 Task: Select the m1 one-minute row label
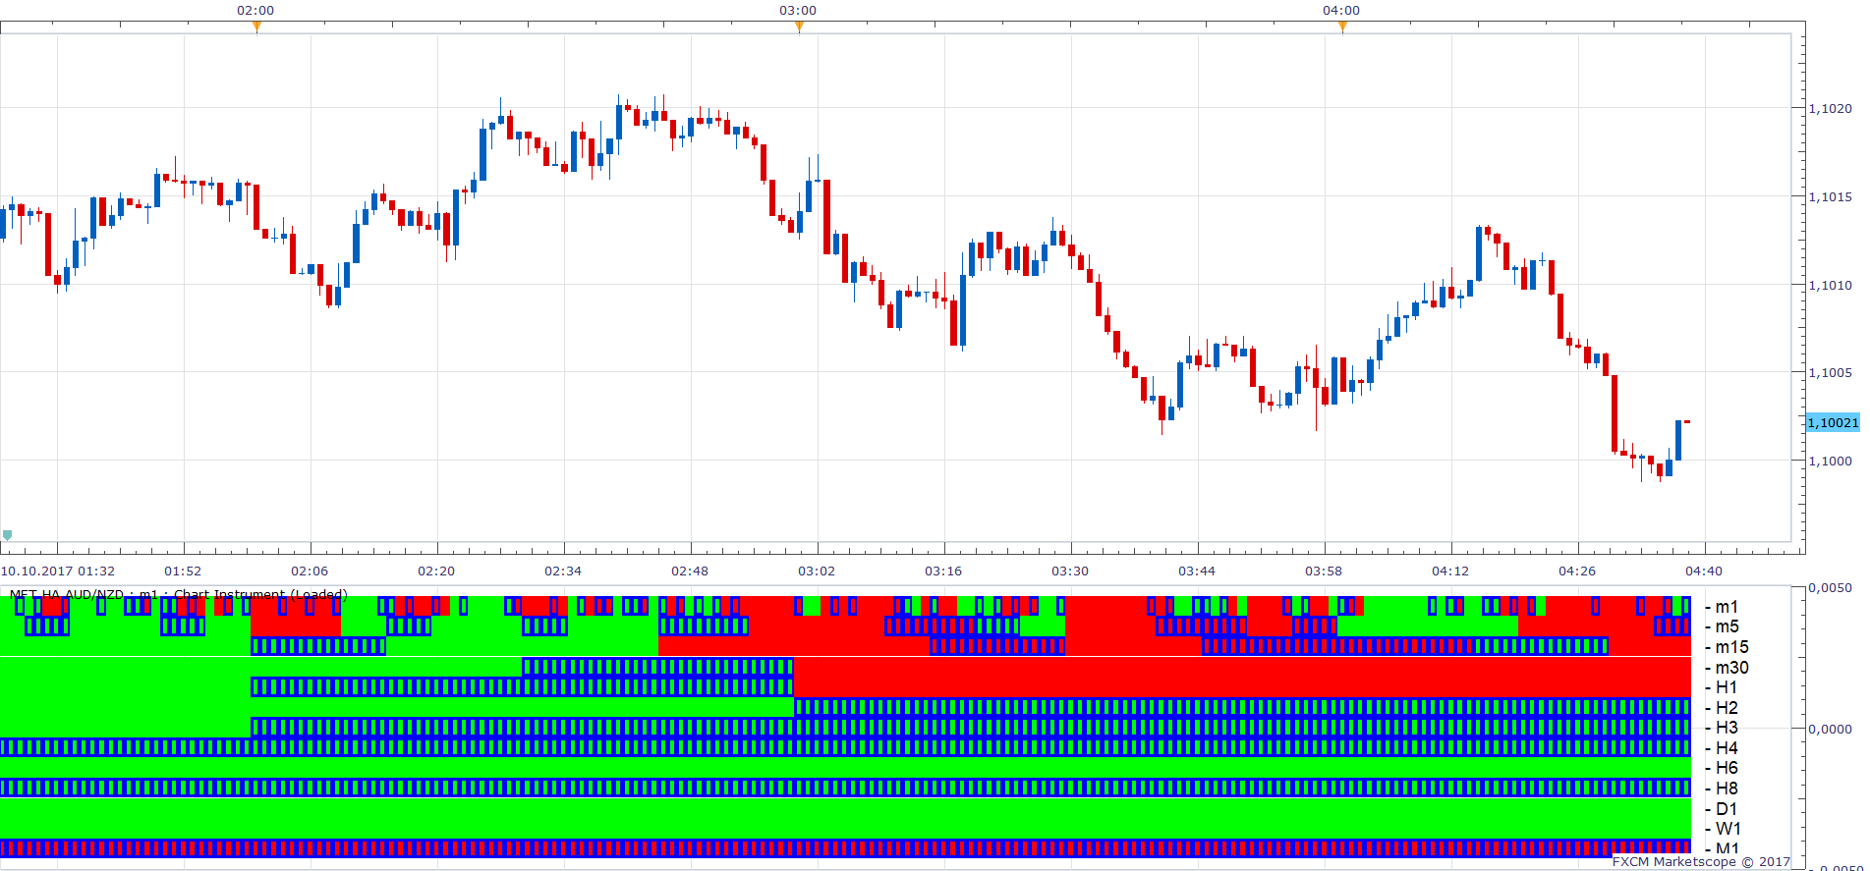click(x=1727, y=607)
